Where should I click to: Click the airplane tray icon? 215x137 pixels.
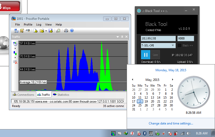[x=119, y=133]
